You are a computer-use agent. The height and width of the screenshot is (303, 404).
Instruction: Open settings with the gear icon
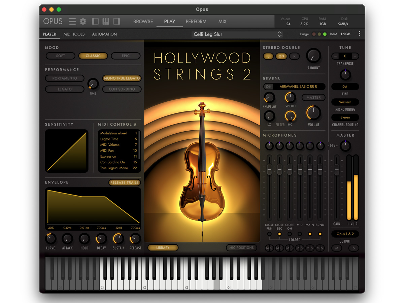click(83, 22)
